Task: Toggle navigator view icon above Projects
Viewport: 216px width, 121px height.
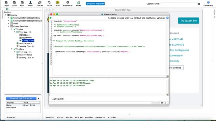Action: tap(7, 9)
